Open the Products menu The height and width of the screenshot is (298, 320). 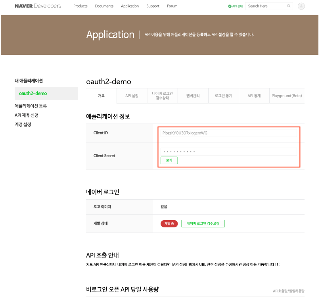(x=80, y=6)
